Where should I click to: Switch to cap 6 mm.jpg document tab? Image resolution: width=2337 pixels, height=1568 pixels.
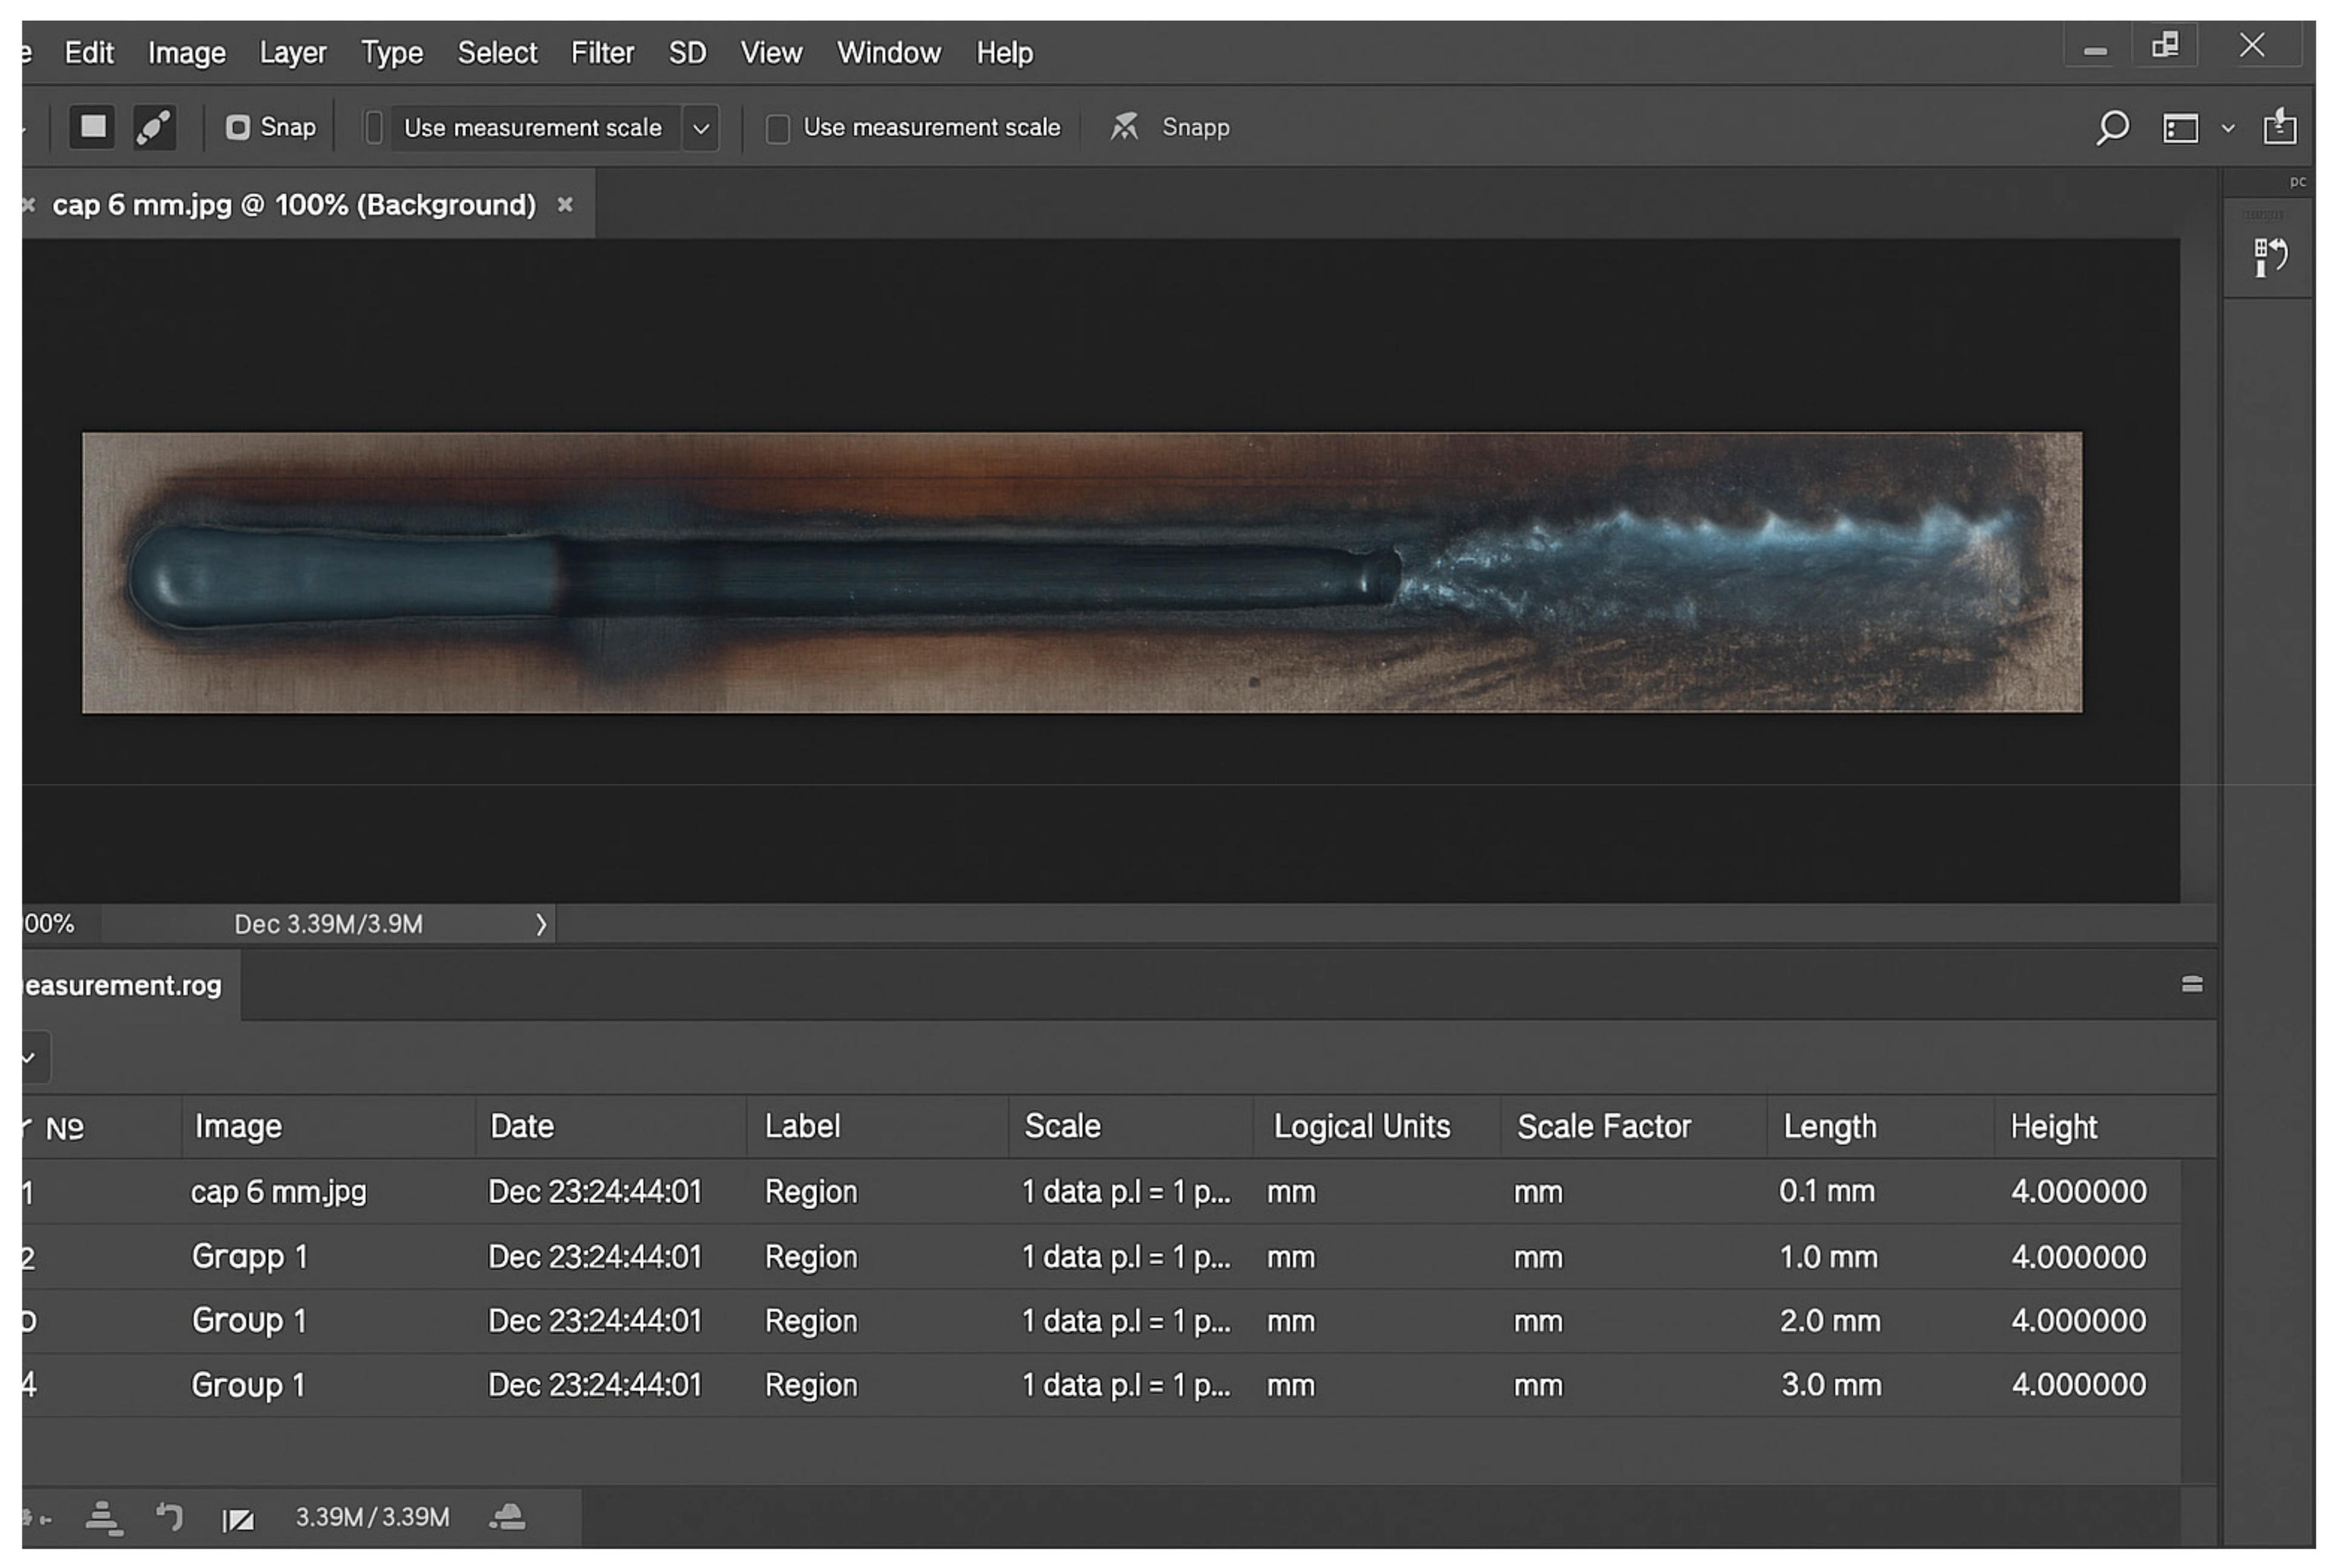[x=293, y=205]
